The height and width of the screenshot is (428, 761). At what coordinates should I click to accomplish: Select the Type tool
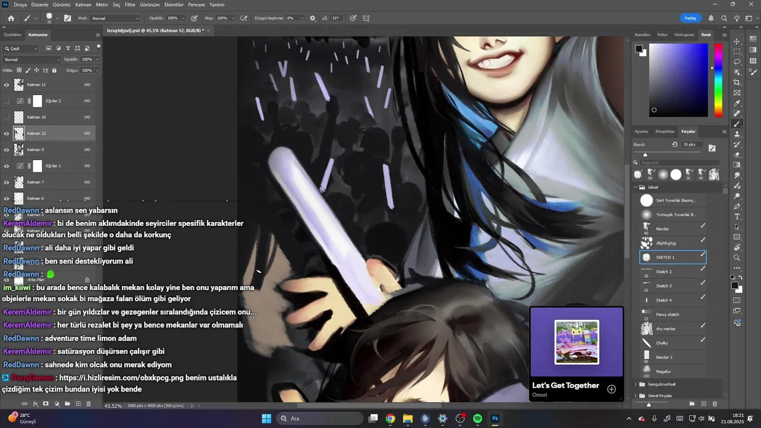click(737, 216)
